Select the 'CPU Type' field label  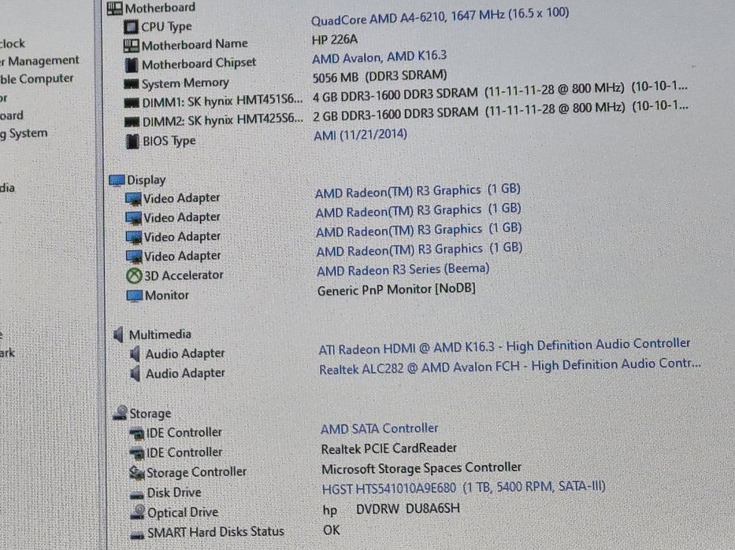coord(166,27)
